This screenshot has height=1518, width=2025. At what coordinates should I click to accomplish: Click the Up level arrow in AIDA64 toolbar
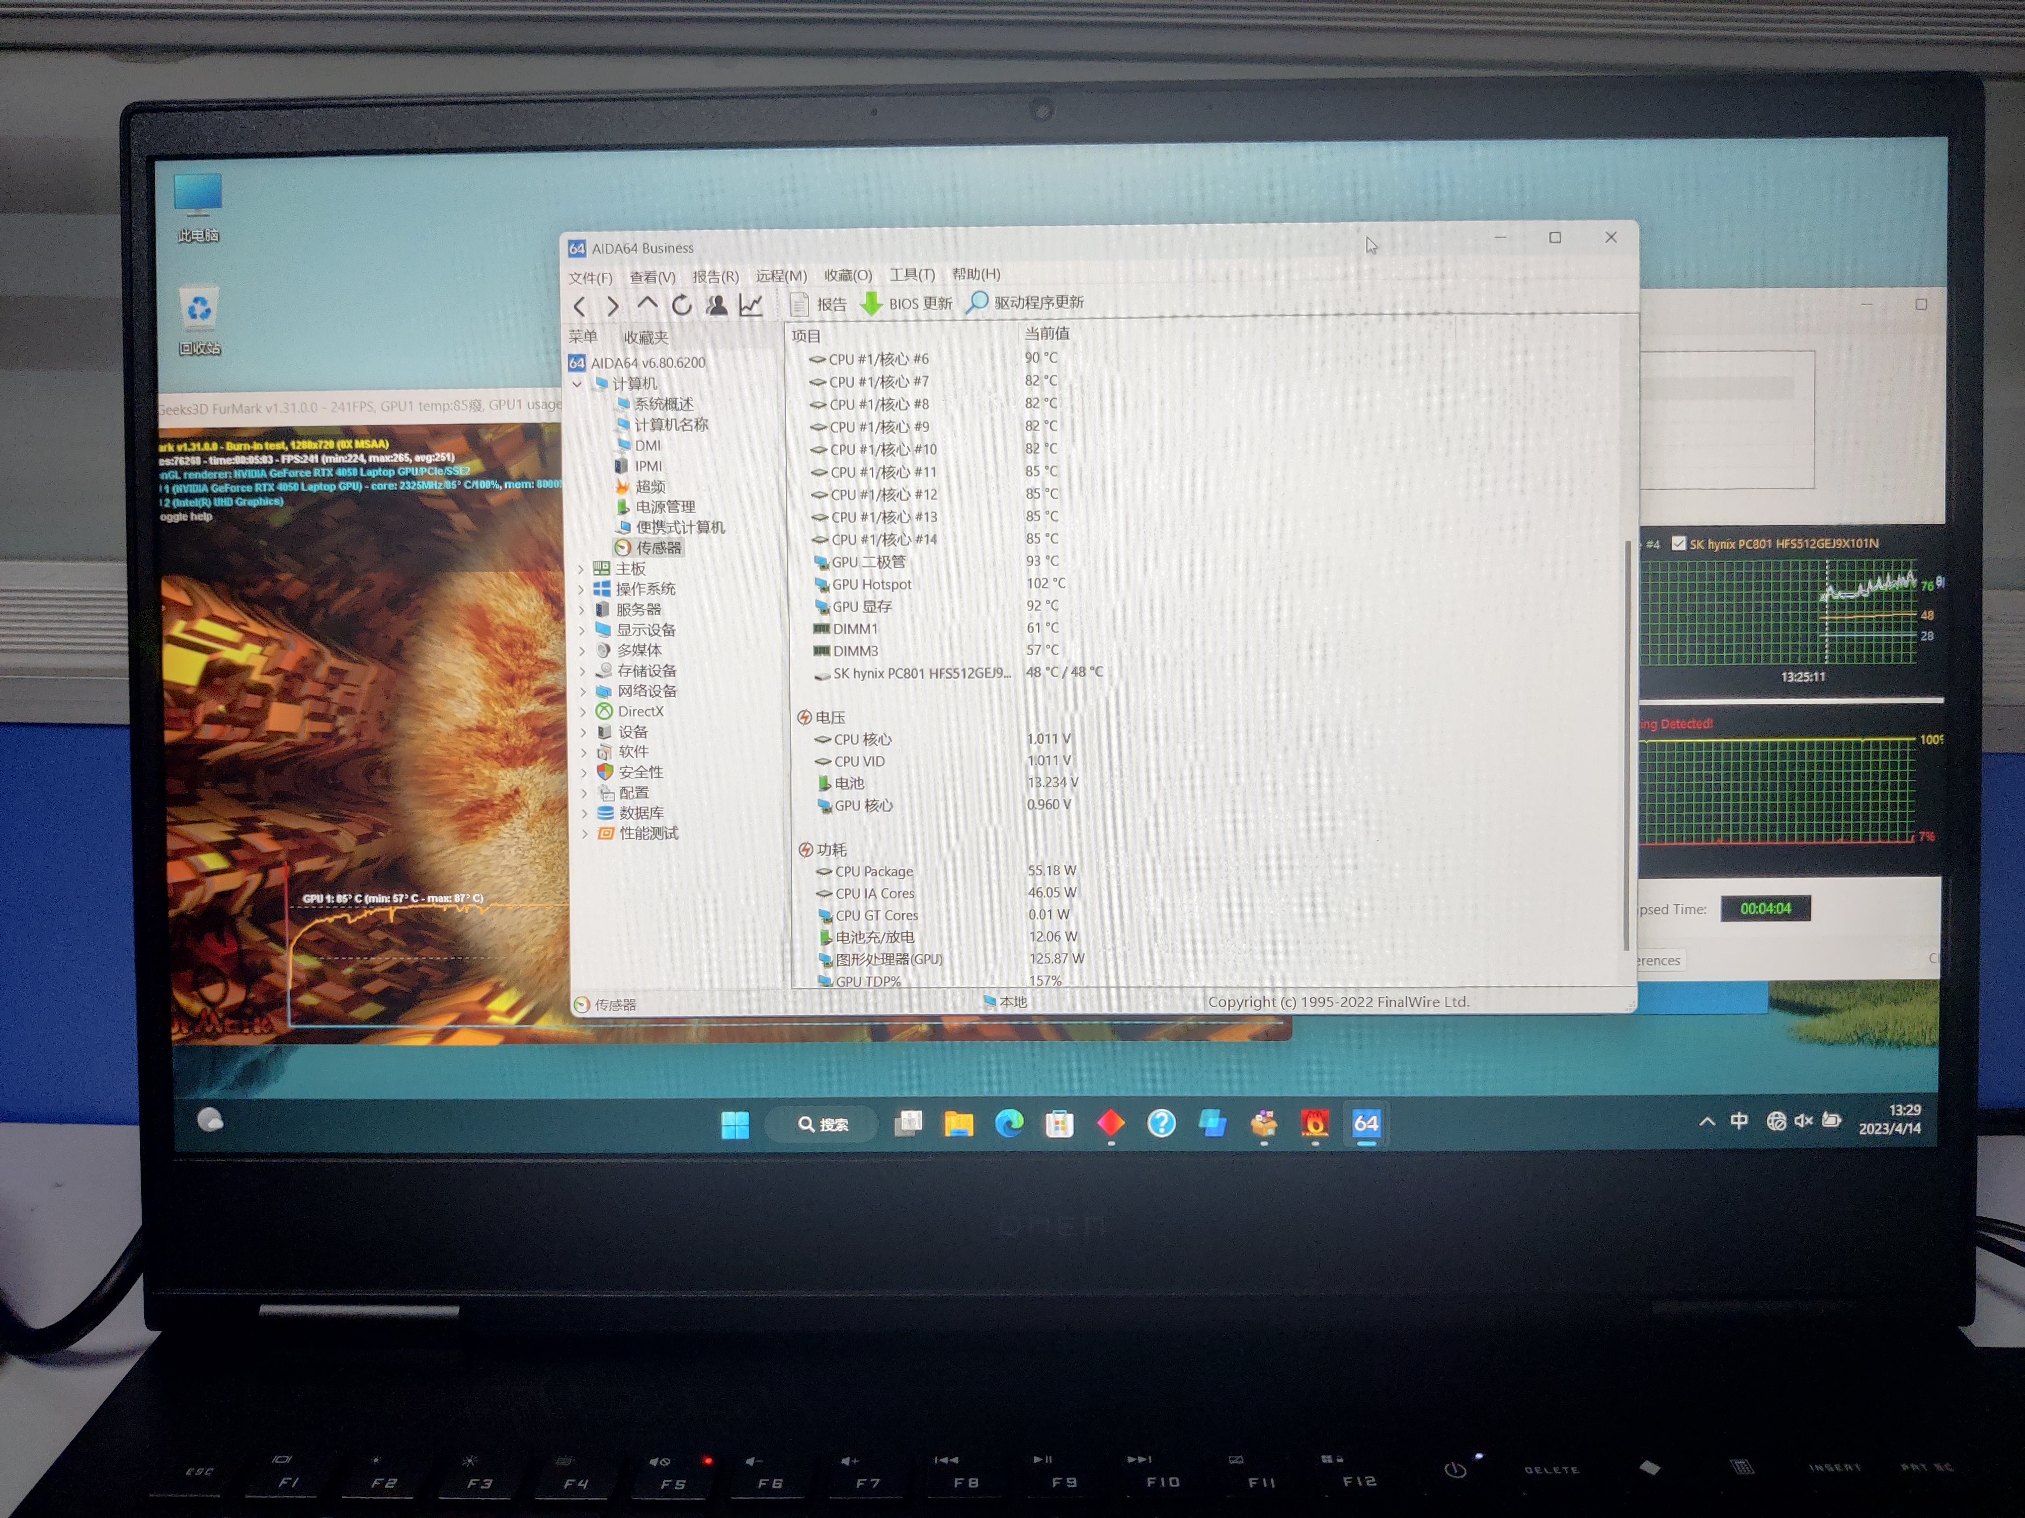coord(647,304)
